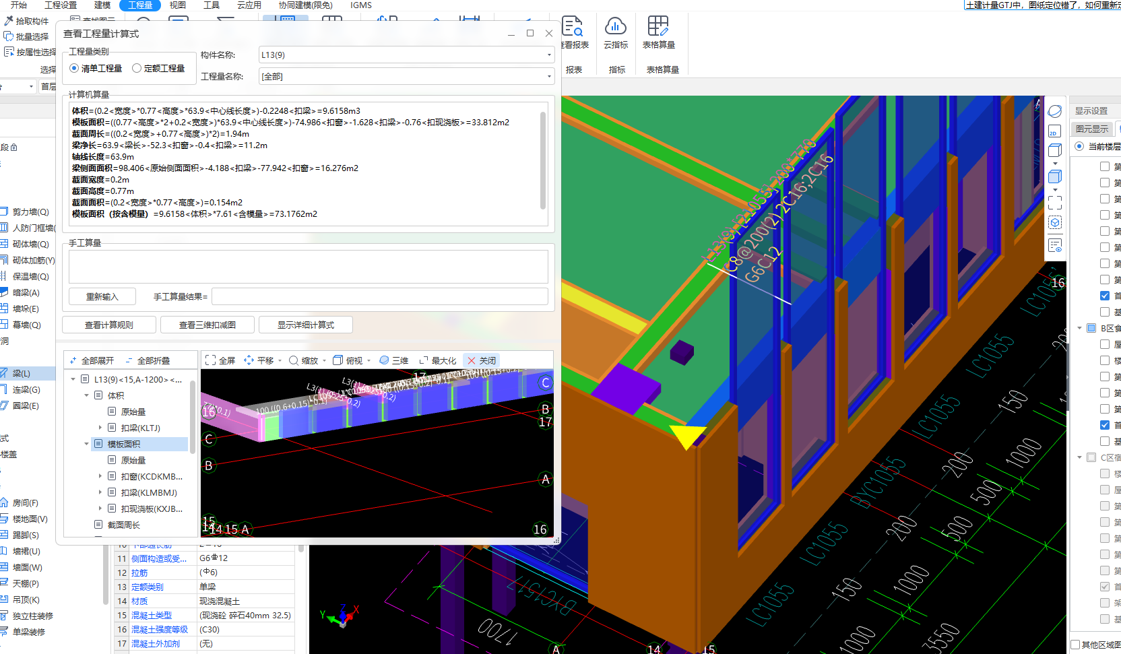
Task: Click the 批量选择 batch select tool
Action: click(27, 36)
